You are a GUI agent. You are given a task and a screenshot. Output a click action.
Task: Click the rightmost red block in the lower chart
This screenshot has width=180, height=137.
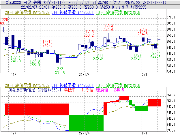[154, 102]
